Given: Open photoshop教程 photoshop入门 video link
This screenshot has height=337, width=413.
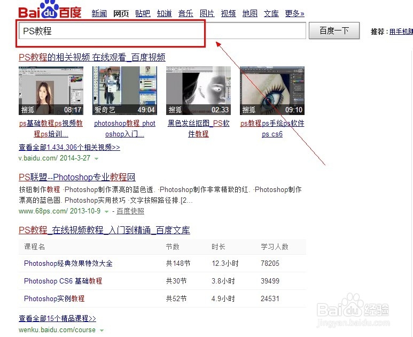Looking at the screenshot, I should click(124, 129).
